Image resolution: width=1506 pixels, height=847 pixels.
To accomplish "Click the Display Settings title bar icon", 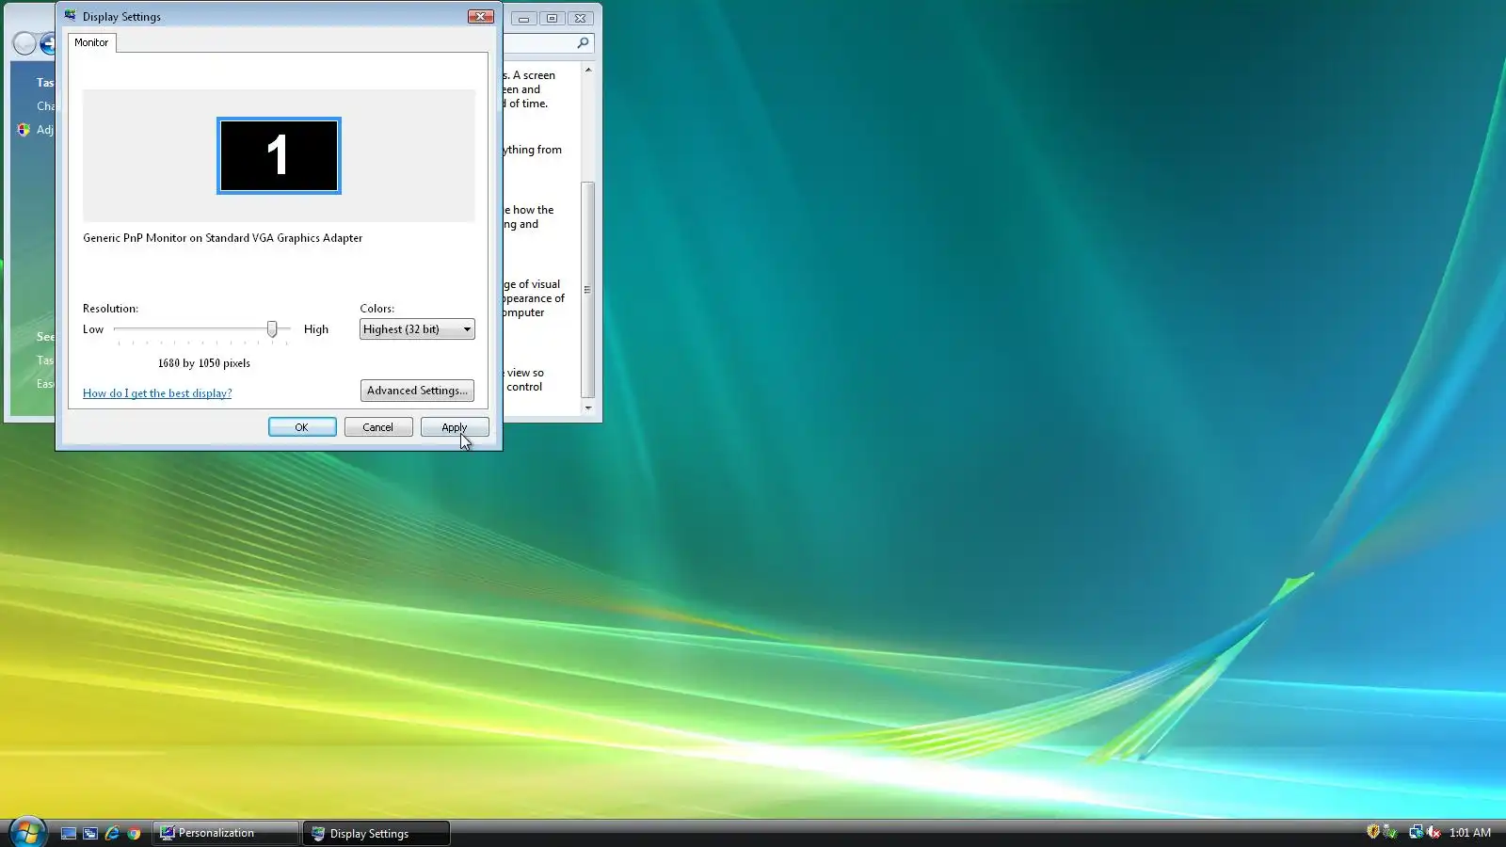I will pos(70,16).
